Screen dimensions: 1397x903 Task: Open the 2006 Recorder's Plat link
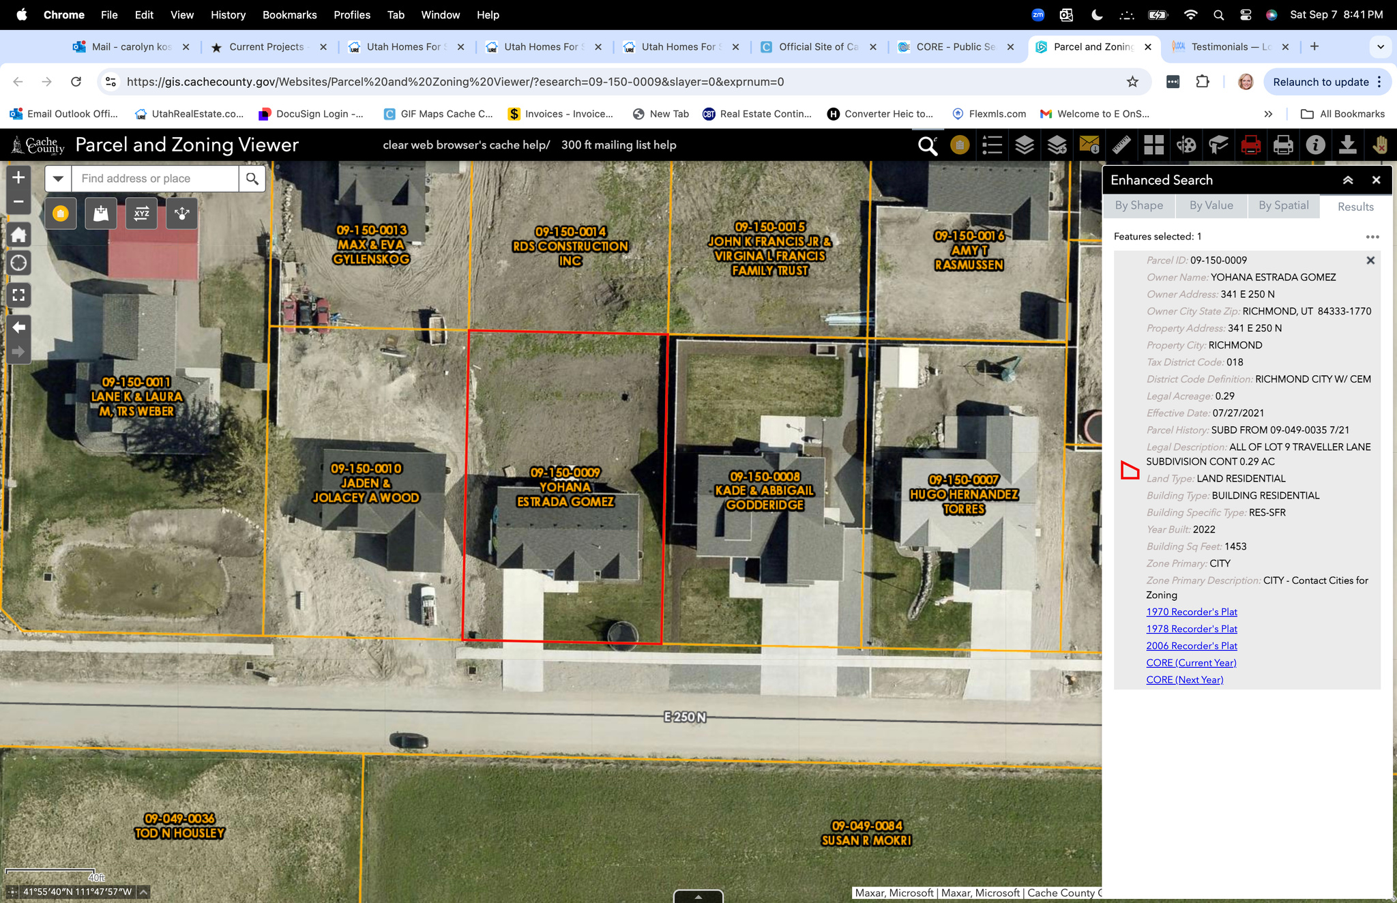(1191, 646)
